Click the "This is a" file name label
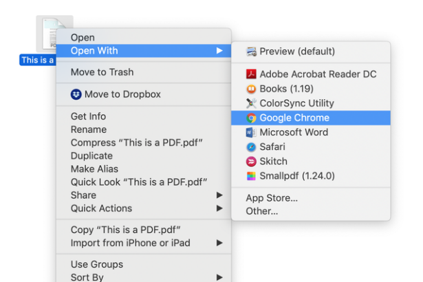This screenshot has height=282, width=423. (38, 60)
